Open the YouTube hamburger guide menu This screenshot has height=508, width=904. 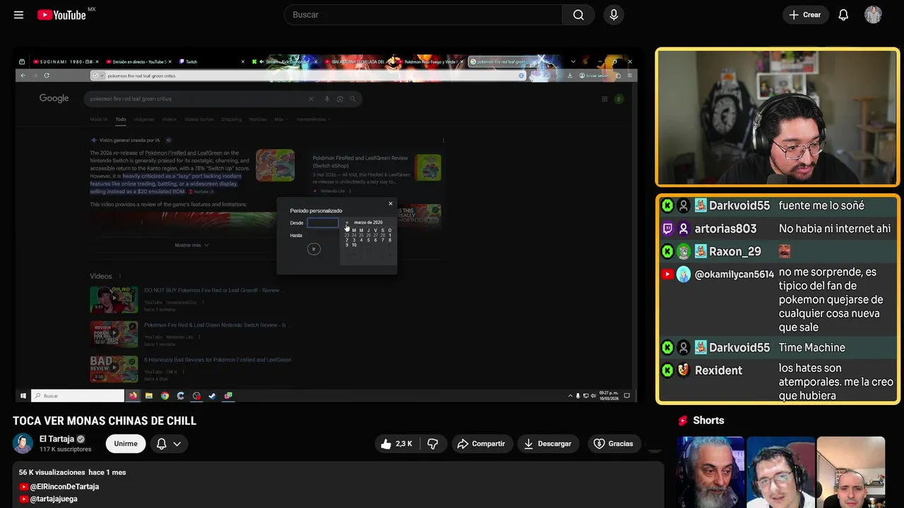18,15
